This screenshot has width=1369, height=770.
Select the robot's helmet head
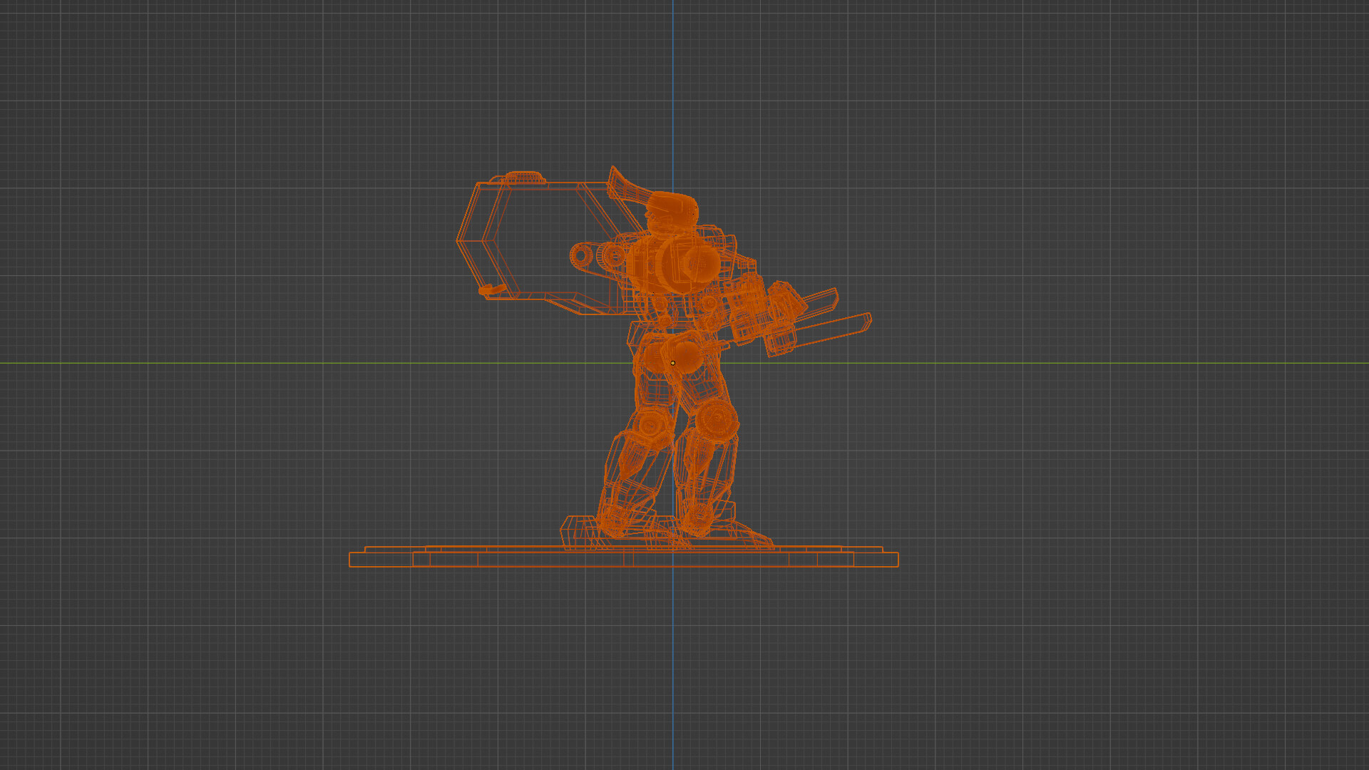point(671,207)
